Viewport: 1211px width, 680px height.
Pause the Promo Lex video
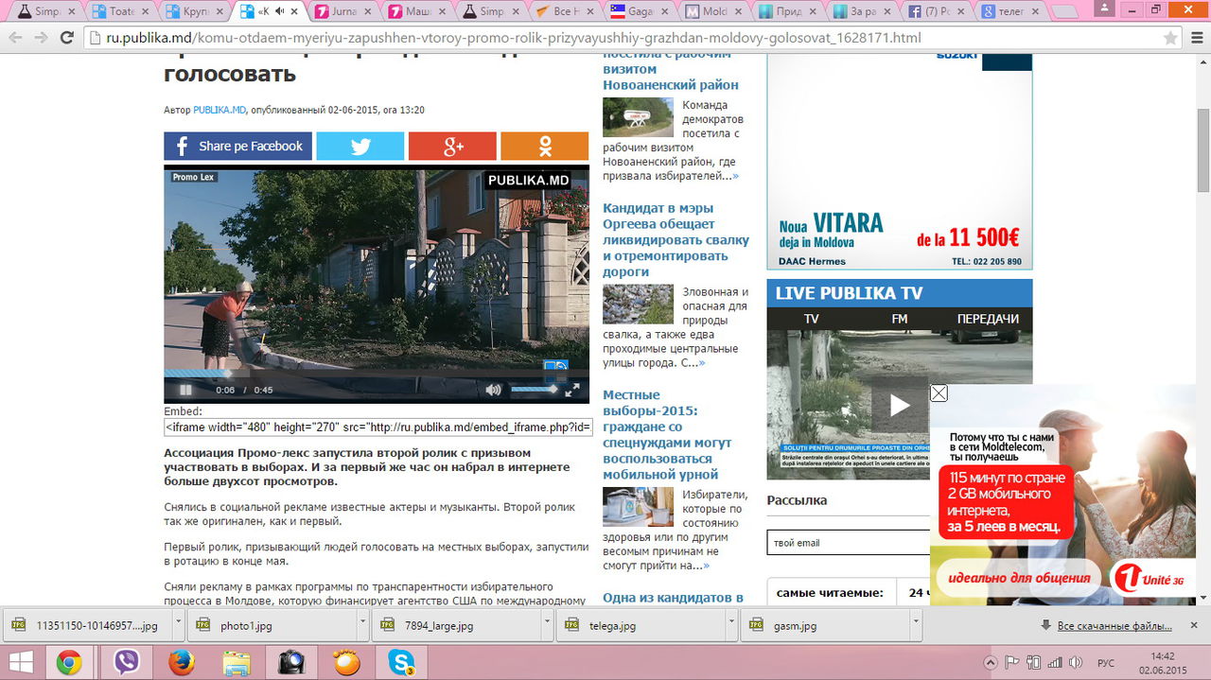[x=186, y=390]
